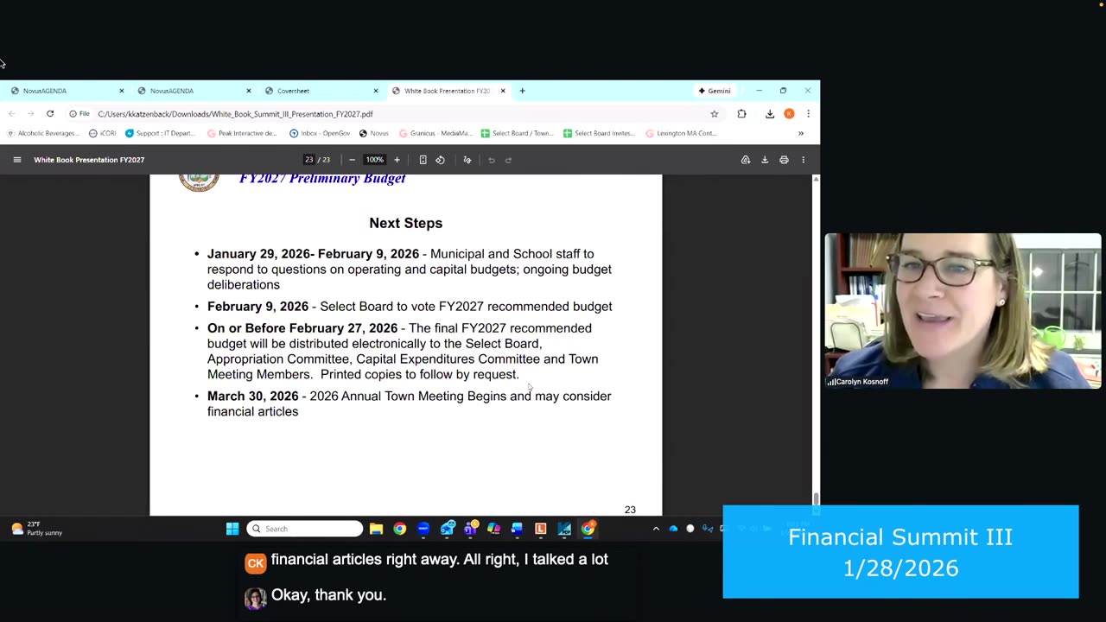Open the Alcoholic Beverages bookmark

41,133
